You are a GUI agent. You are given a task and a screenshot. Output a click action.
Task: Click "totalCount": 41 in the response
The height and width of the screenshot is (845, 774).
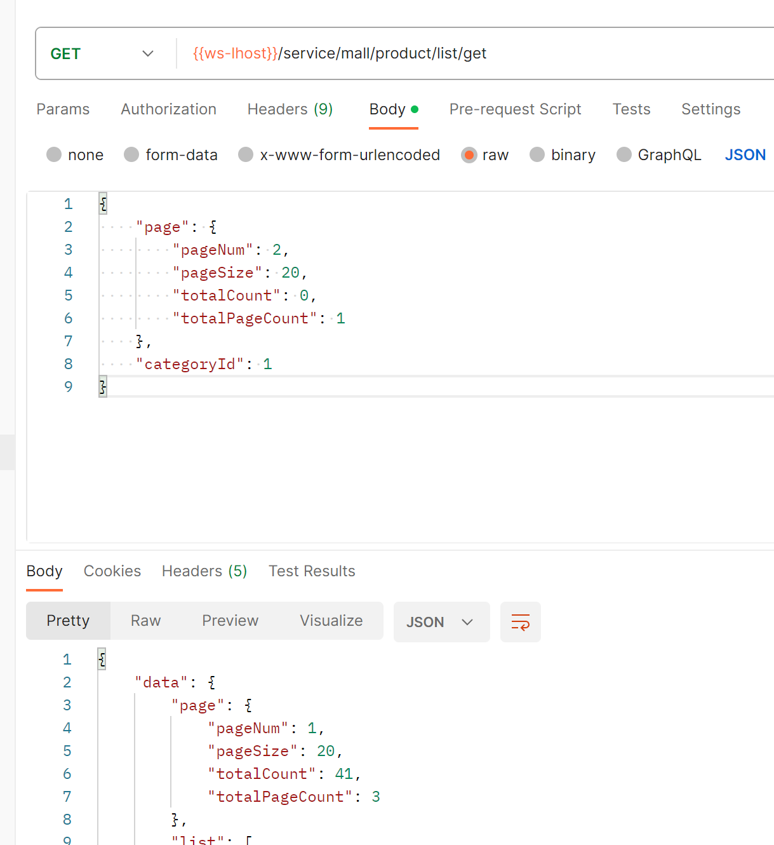click(x=284, y=774)
